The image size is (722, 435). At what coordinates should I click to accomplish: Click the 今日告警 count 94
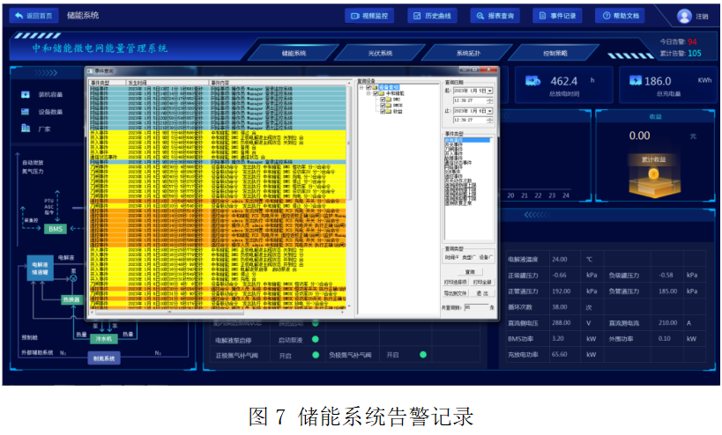coord(692,42)
